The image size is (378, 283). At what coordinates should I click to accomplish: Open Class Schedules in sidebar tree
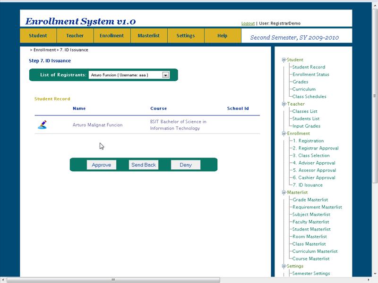(309, 97)
